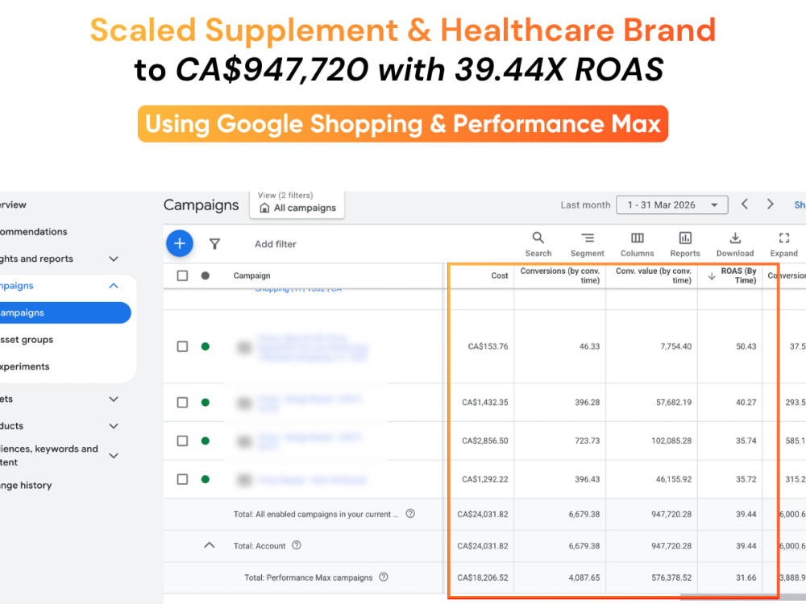Sort by the Campaign column header

(251, 275)
